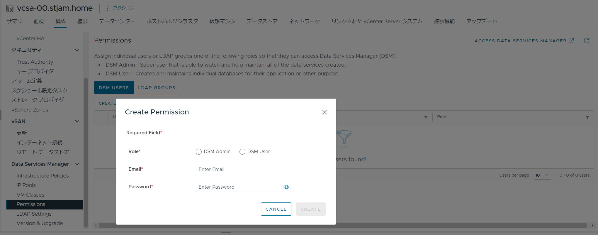Select キー プロバイダ in sidebar
Screen dimensions: 598x235
[x=35, y=71]
